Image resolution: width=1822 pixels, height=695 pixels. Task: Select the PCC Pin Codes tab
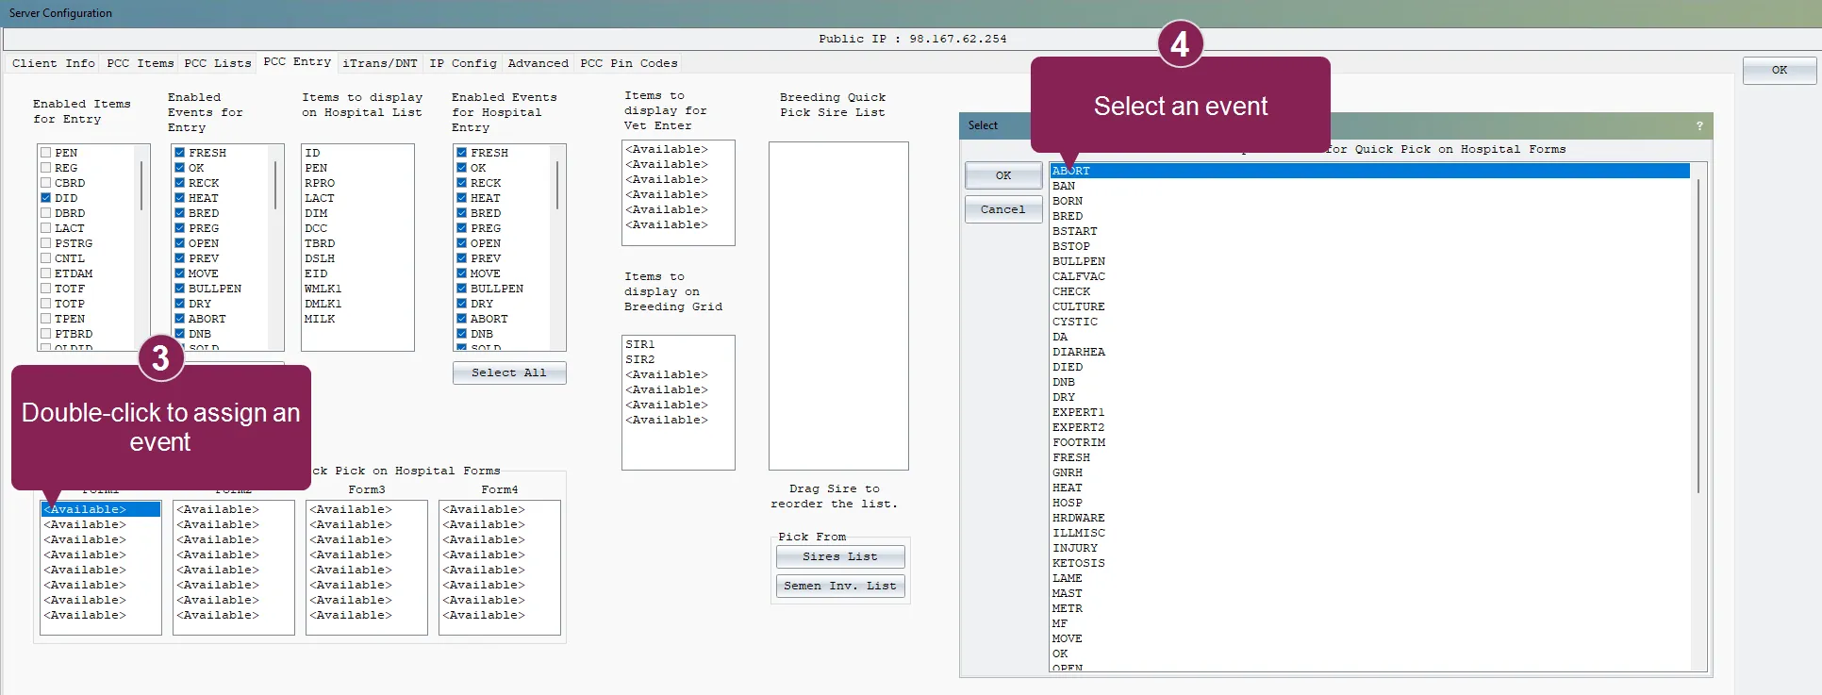629,63
